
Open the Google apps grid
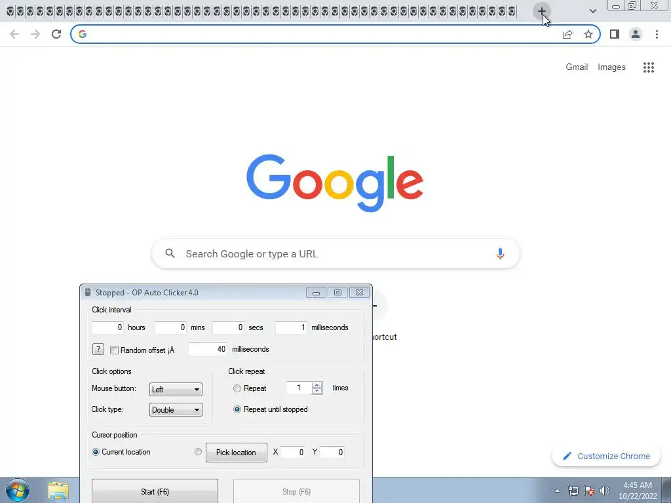pyautogui.click(x=648, y=67)
